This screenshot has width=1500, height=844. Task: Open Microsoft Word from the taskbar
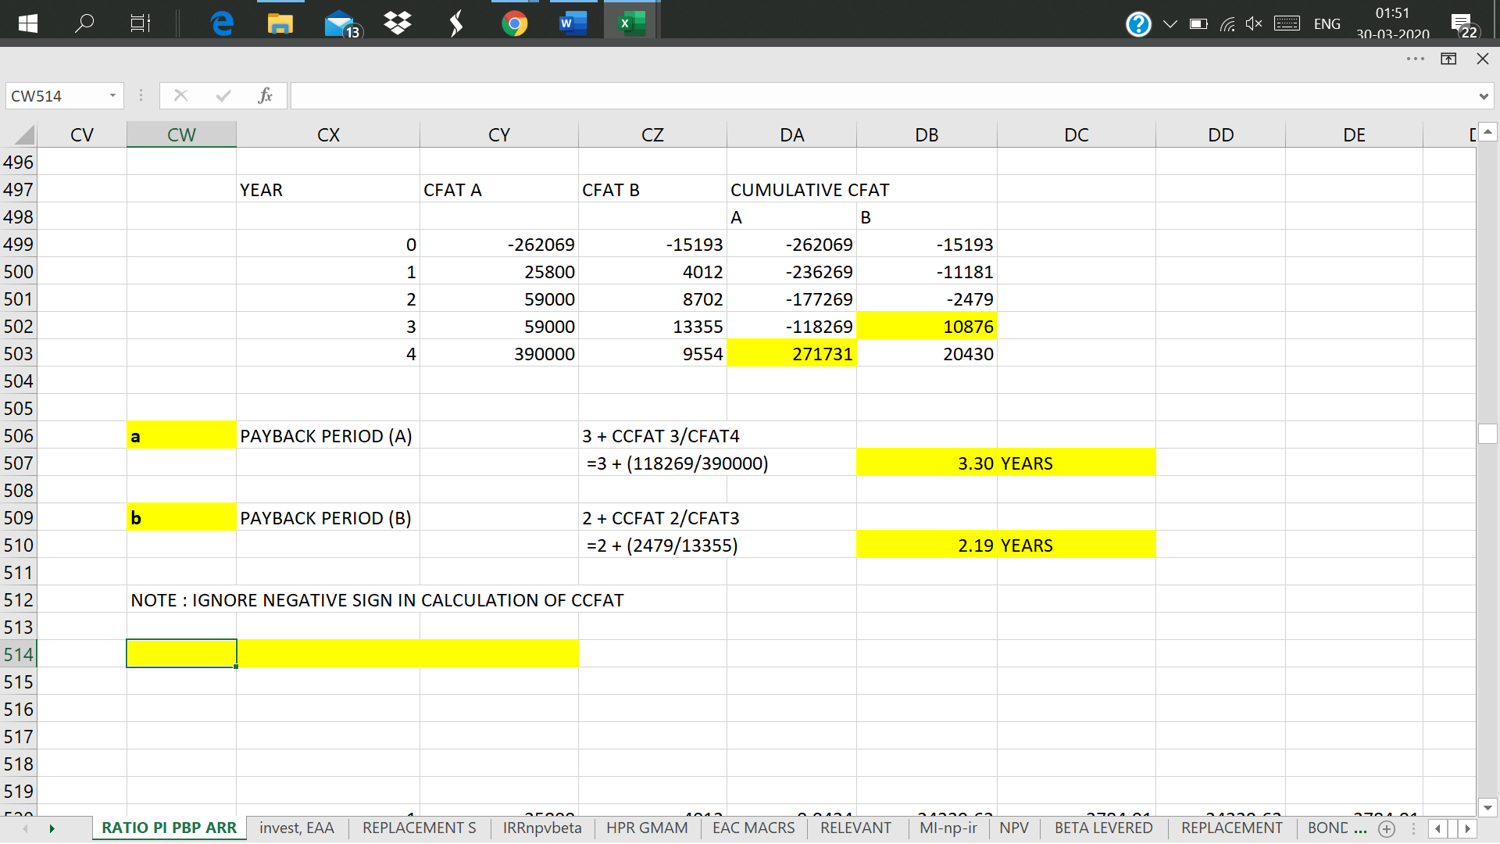click(572, 23)
